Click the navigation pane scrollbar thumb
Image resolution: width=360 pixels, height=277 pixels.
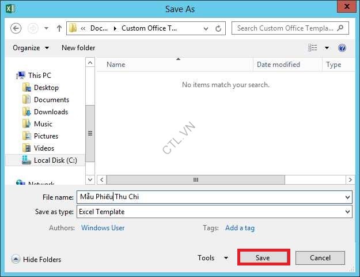[90, 133]
